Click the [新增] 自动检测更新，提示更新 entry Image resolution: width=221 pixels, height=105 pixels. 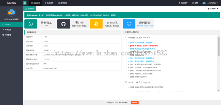141,42
